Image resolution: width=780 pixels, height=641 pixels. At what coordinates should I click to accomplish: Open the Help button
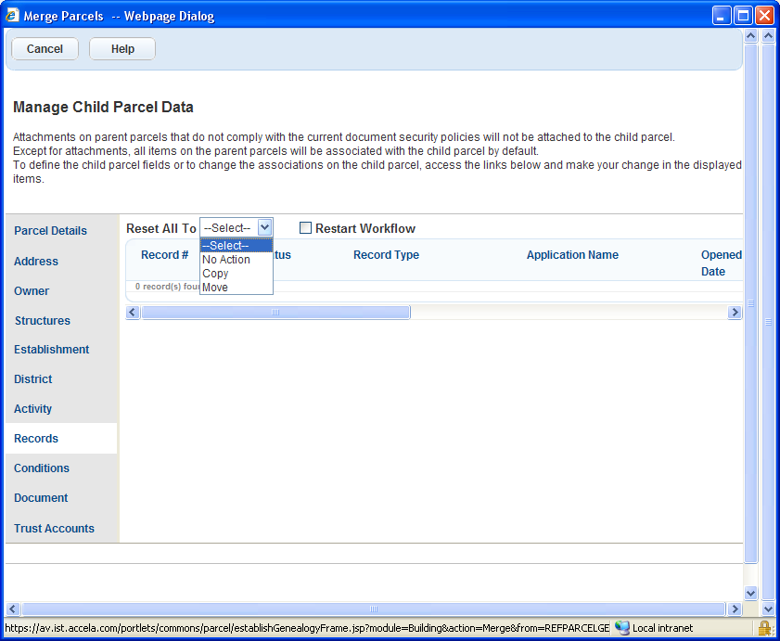pos(122,49)
